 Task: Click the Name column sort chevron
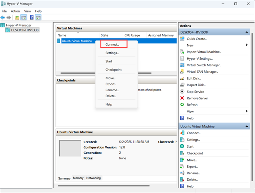tap(78, 33)
